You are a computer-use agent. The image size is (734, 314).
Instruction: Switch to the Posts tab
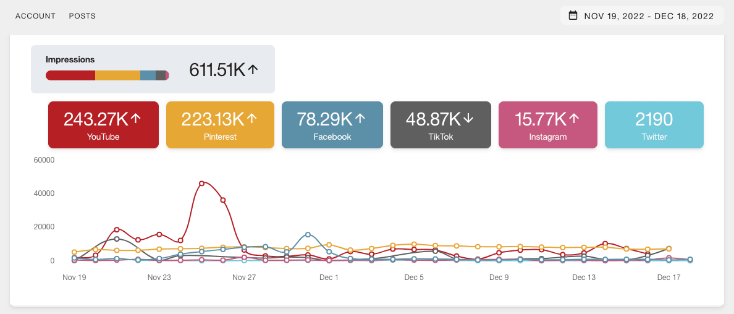pos(82,16)
